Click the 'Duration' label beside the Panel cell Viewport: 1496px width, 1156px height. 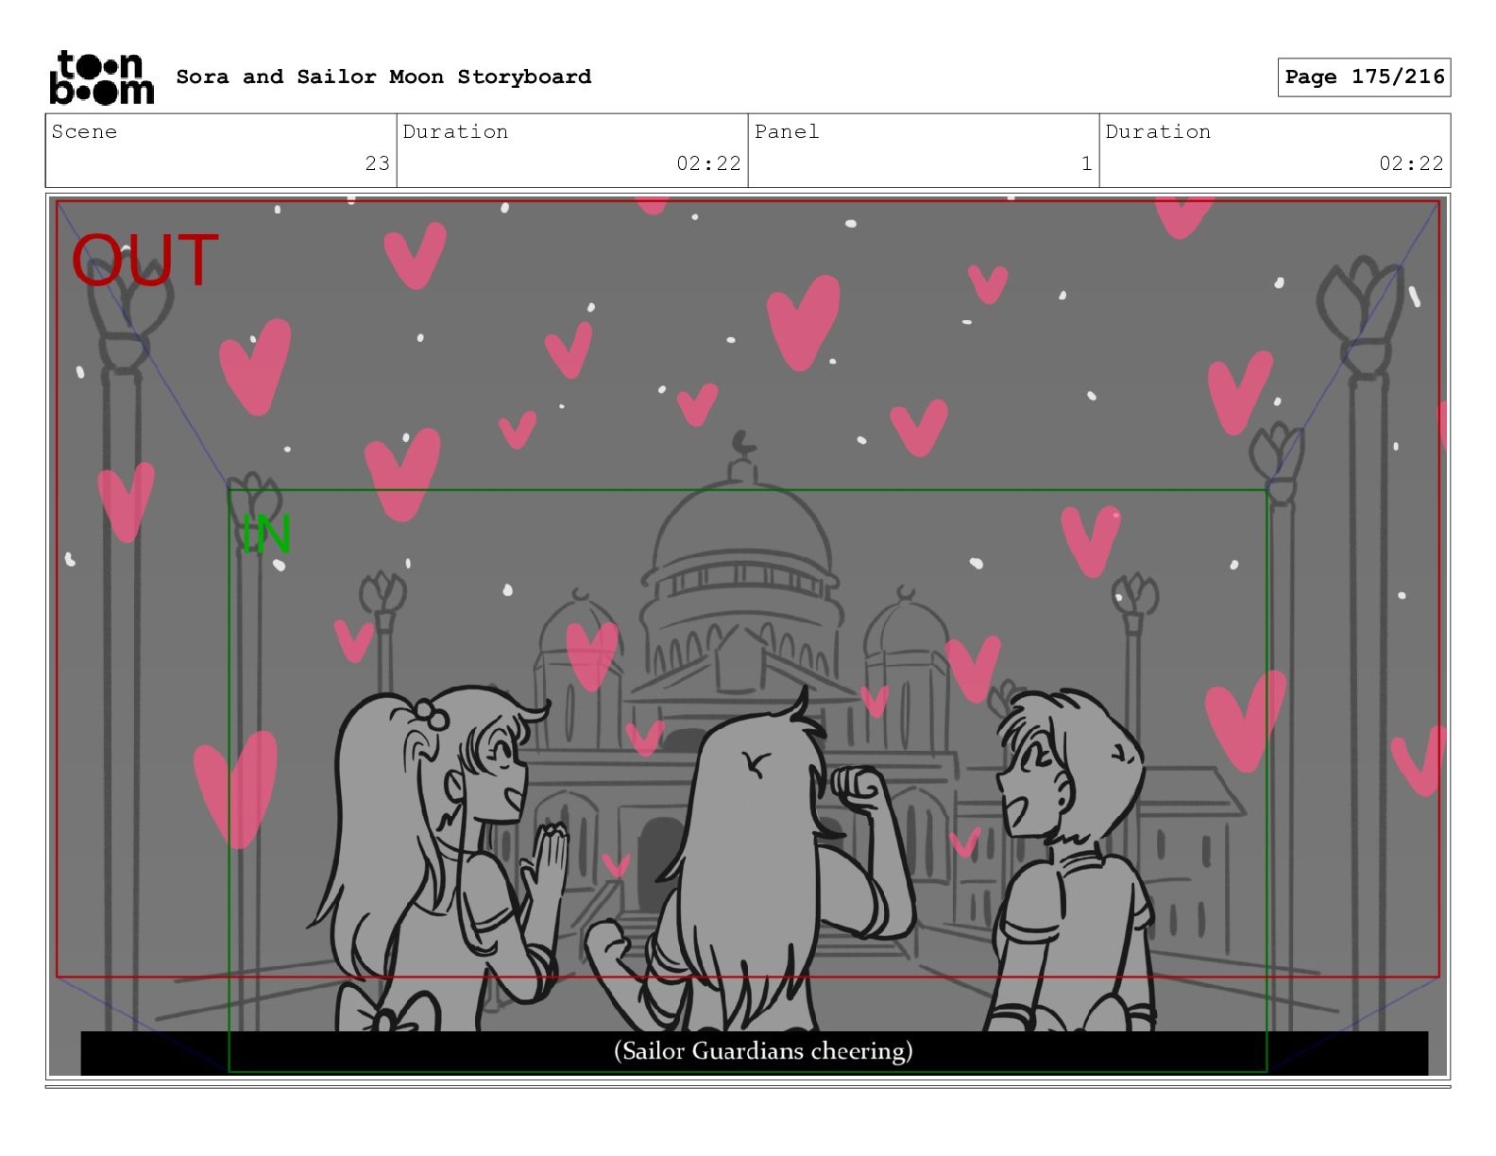tap(1158, 131)
